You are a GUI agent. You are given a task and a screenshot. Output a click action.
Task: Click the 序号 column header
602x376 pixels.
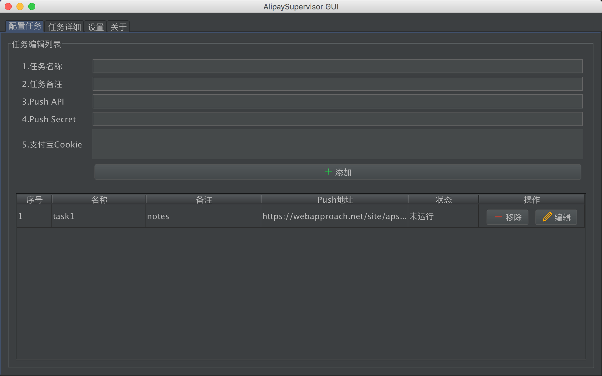pos(34,200)
